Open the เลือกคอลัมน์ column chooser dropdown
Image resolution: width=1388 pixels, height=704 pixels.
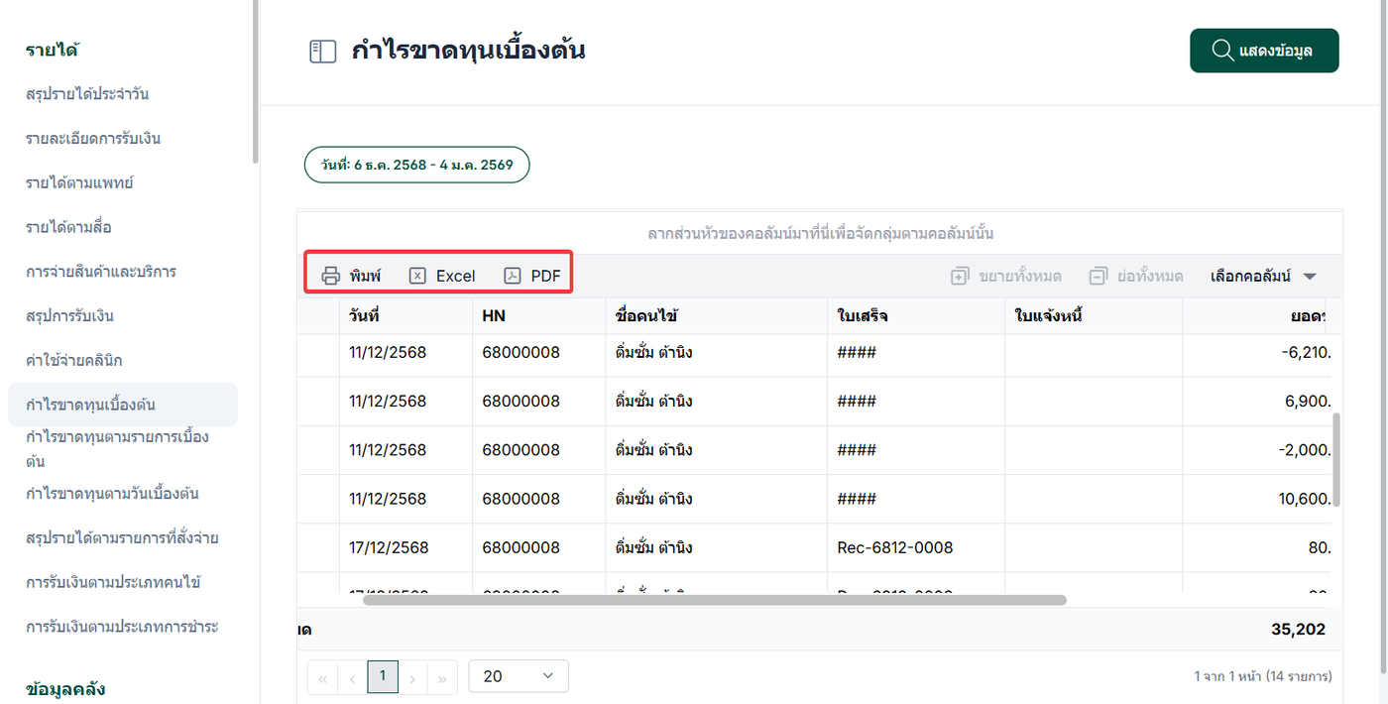click(1264, 277)
